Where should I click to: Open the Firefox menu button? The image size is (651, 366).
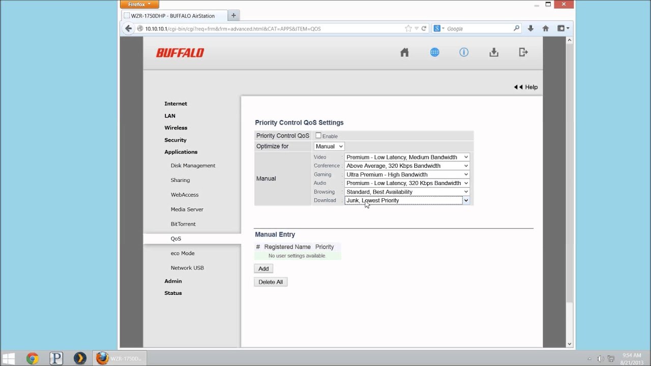tap(140, 4)
